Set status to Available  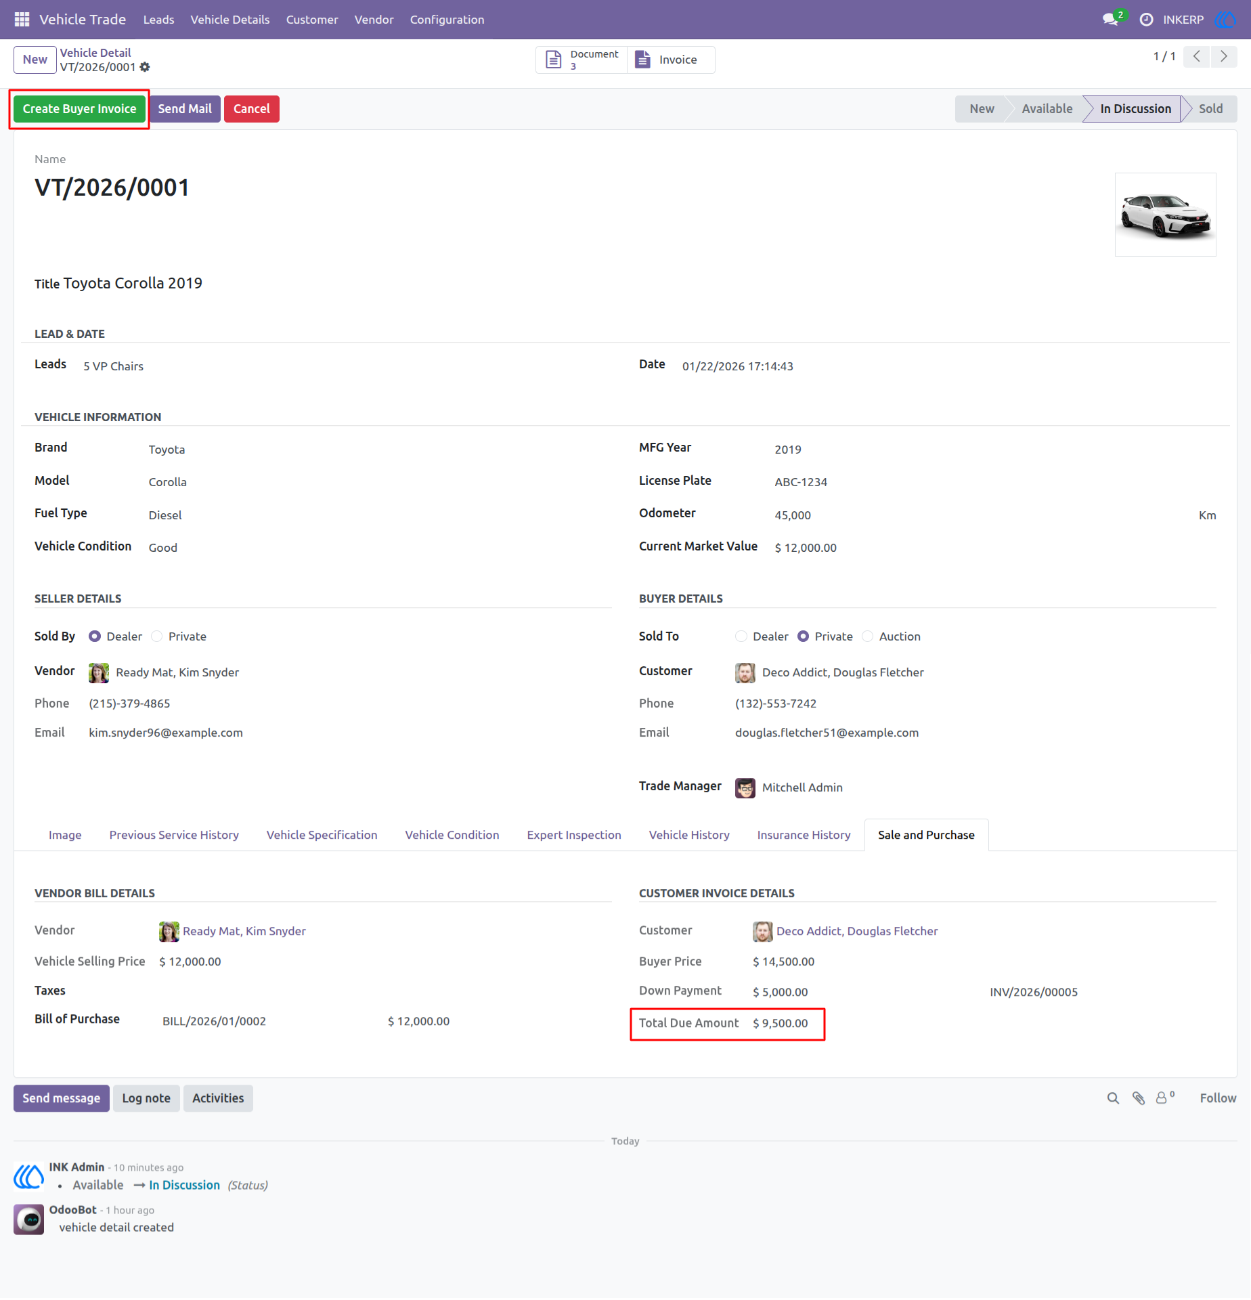click(x=1047, y=109)
